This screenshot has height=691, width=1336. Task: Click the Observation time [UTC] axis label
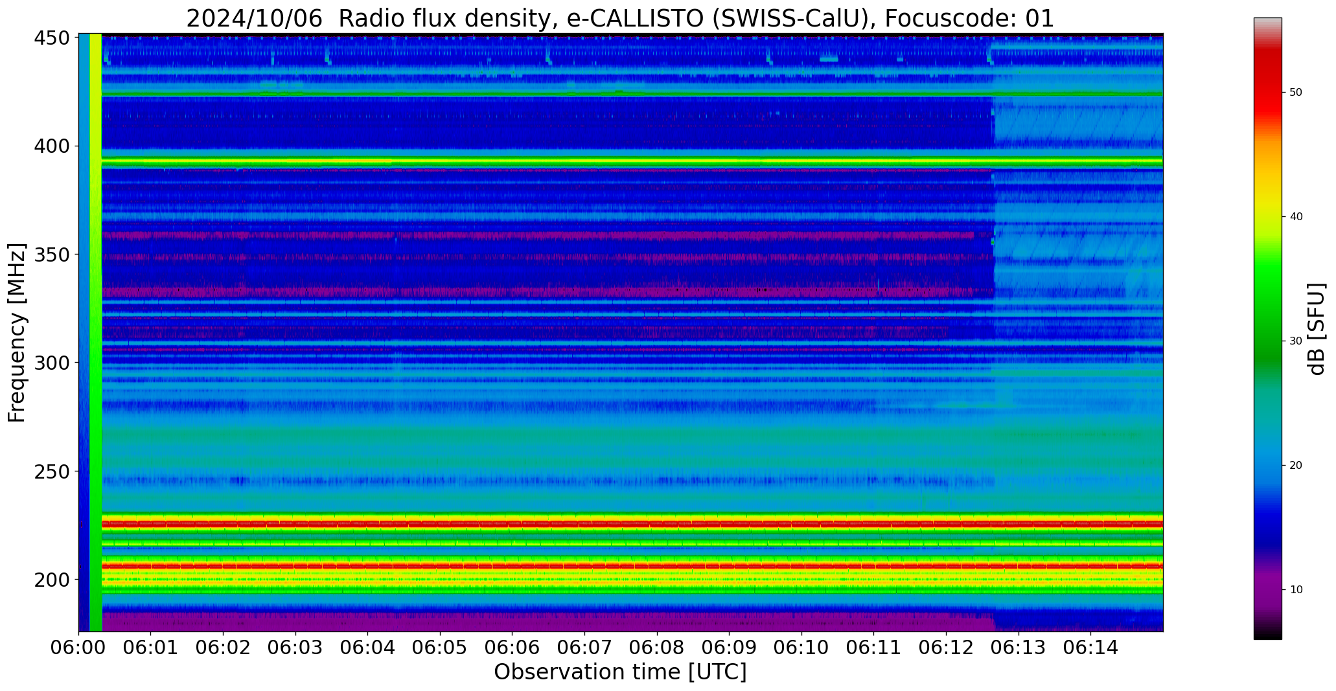(x=620, y=672)
